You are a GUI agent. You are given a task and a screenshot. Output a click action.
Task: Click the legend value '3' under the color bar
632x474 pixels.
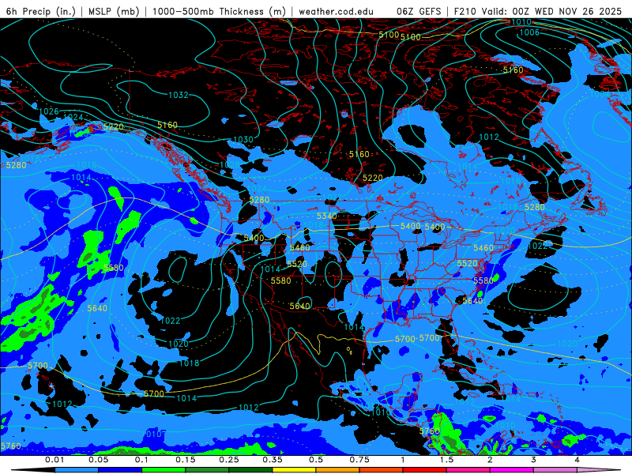[533, 460]
